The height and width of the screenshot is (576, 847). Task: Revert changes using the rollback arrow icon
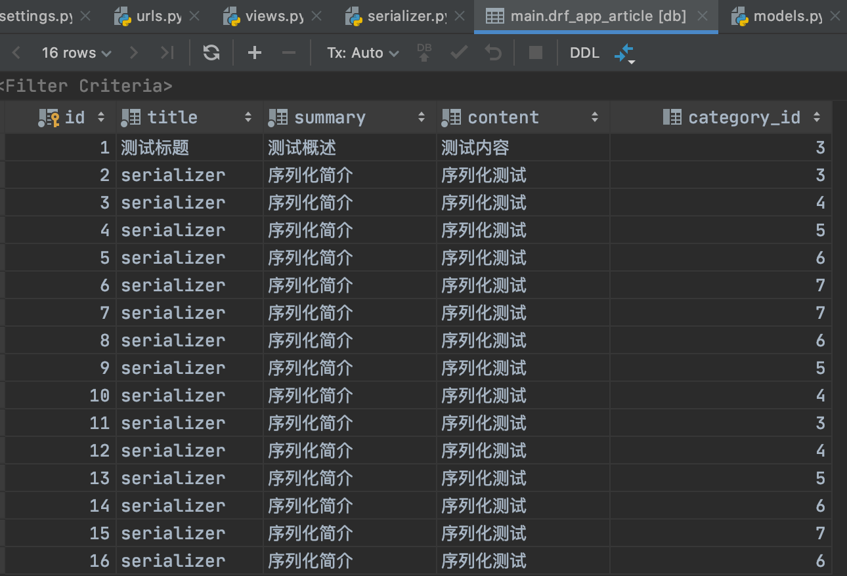pos(492,52)
